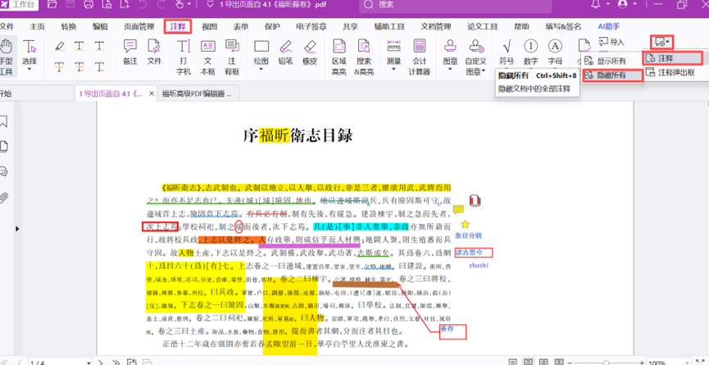The height and width of the screenshot is (365, 709).
Task: Click the 搜索 search field in title bar
Action: [x=426, y=6]
